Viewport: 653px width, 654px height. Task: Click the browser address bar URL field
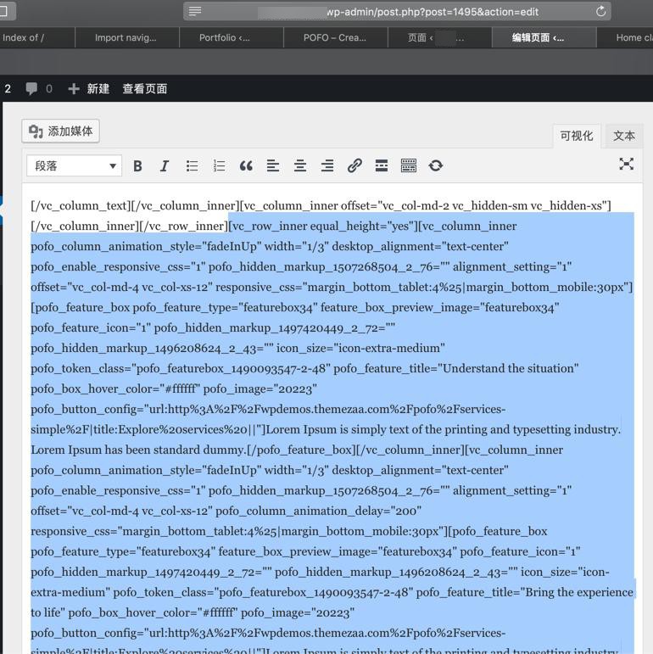397,12
